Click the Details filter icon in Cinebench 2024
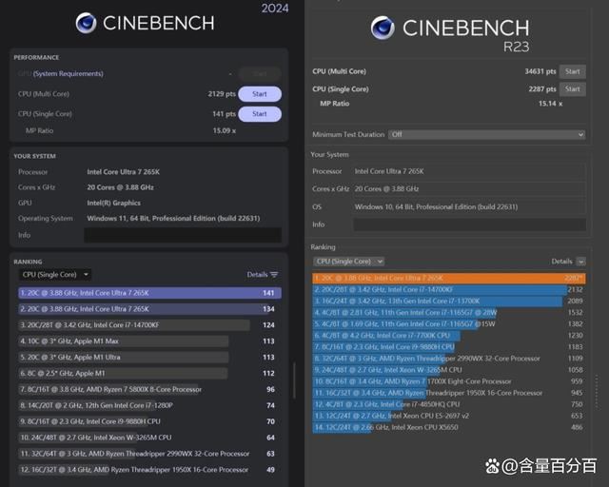 point(274,275)
